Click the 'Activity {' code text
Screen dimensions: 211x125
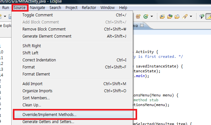tap(147, 52)
